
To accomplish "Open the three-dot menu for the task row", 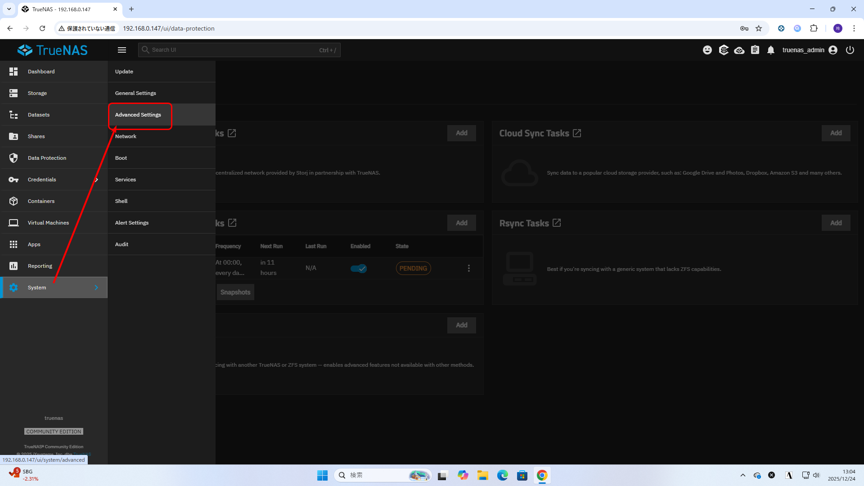I will click(x=469, y=268).
